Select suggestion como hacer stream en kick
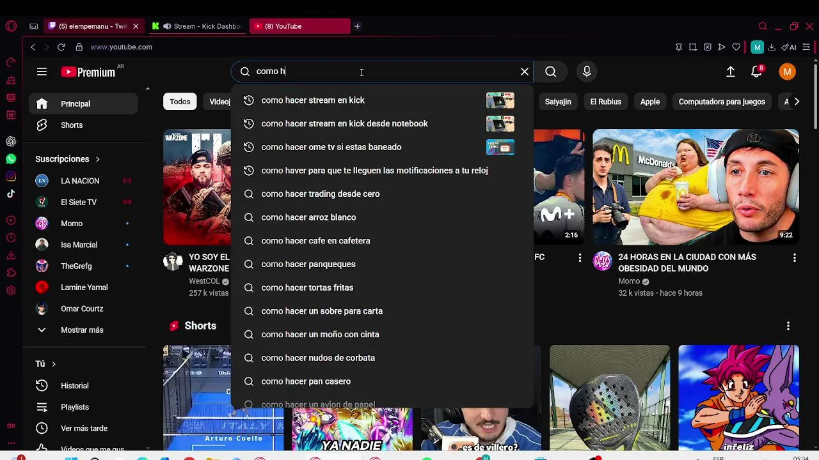The width and height of the screenshot is (819, 460). [381, 100]
